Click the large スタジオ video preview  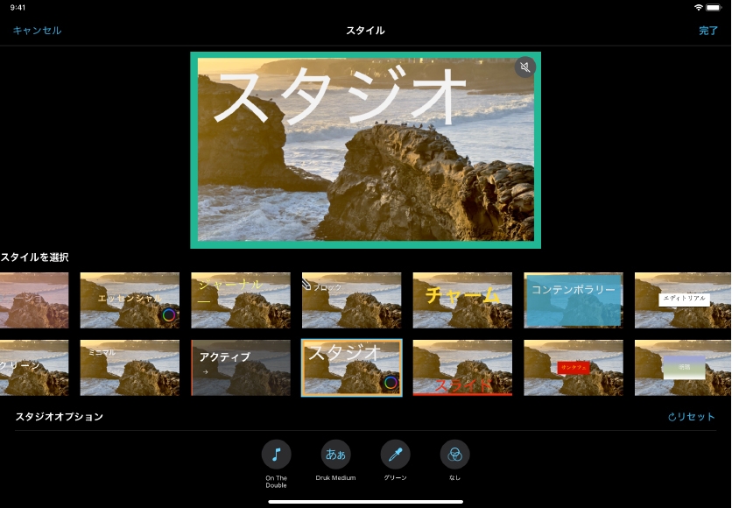(365, 150)
